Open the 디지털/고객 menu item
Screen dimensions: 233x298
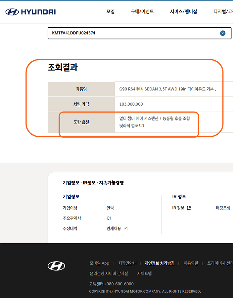coord(223,12)
